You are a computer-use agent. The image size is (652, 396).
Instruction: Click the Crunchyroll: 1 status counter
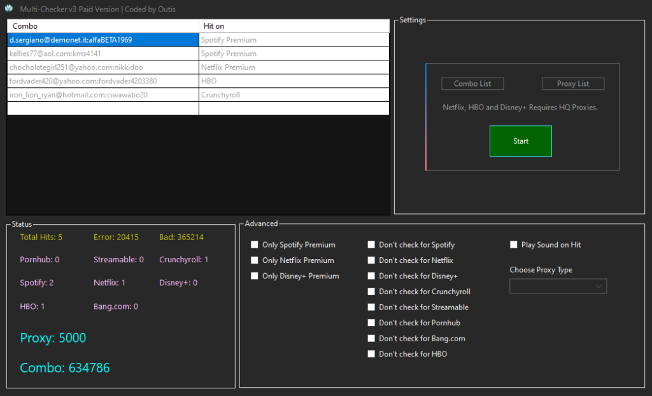tap(184, 260)
